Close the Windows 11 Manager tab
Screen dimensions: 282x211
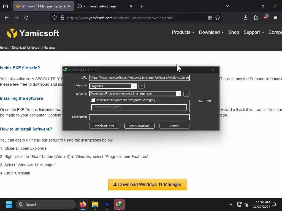click(69, 6)
